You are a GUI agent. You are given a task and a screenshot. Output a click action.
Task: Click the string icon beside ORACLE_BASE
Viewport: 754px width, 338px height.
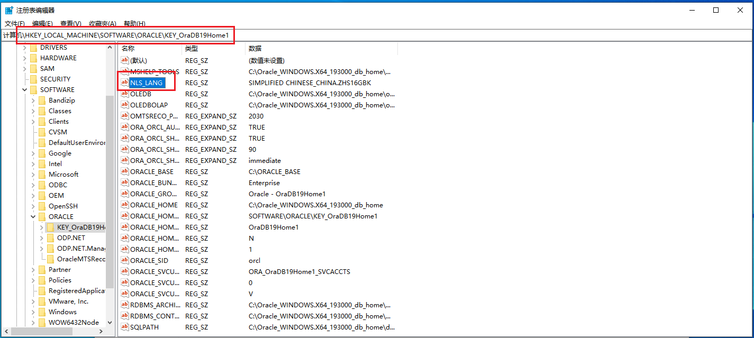(125, 171)
